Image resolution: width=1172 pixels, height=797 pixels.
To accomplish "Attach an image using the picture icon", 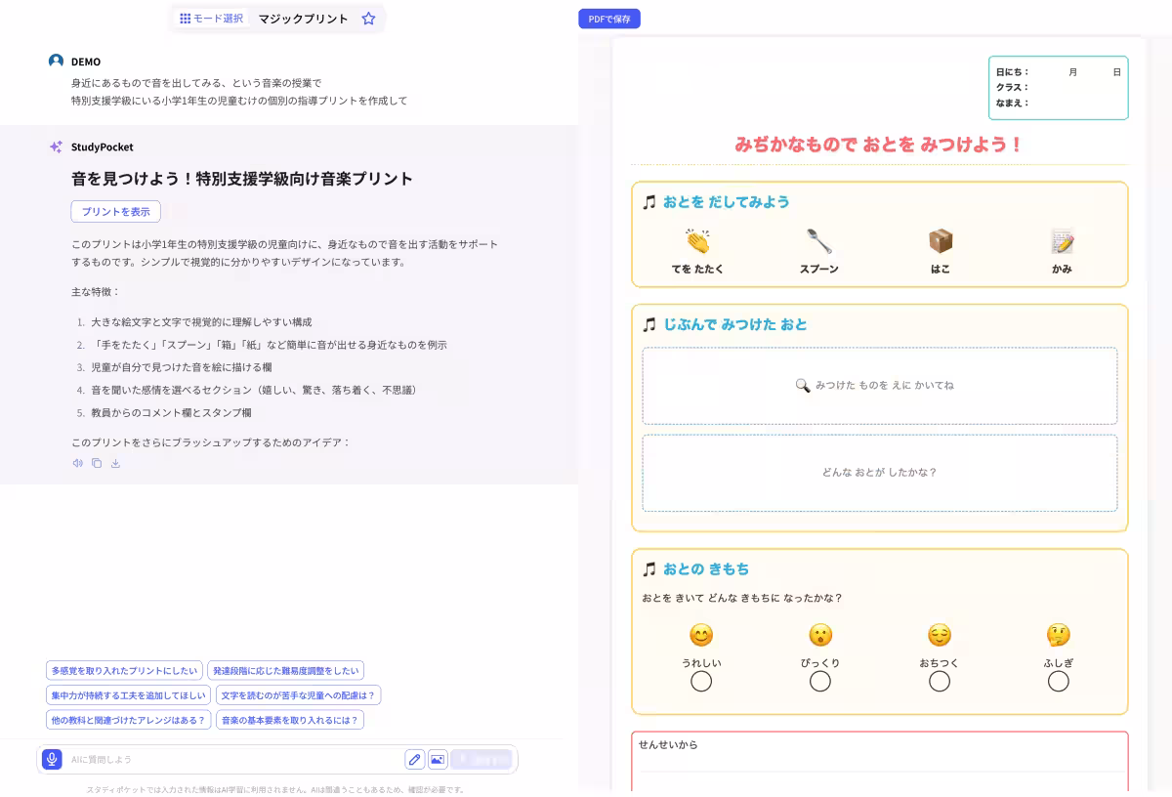I will click(436, 759).
